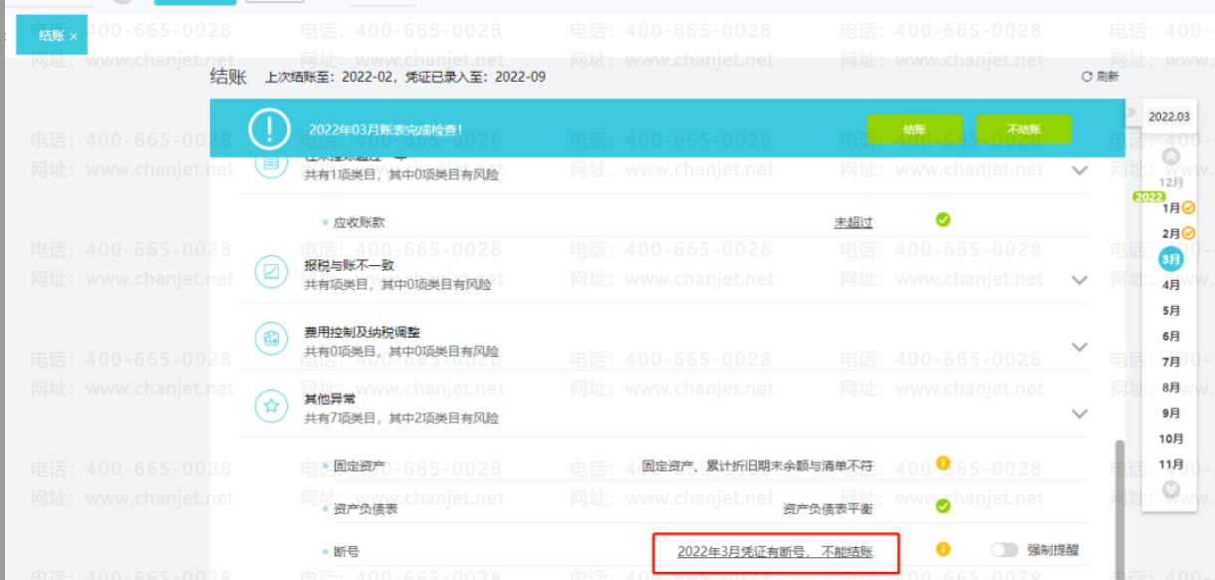The height and width of the screenshot is (580, 1215).
Task: Open the 未超过 link for 应收账款
Action: [853, 222]
